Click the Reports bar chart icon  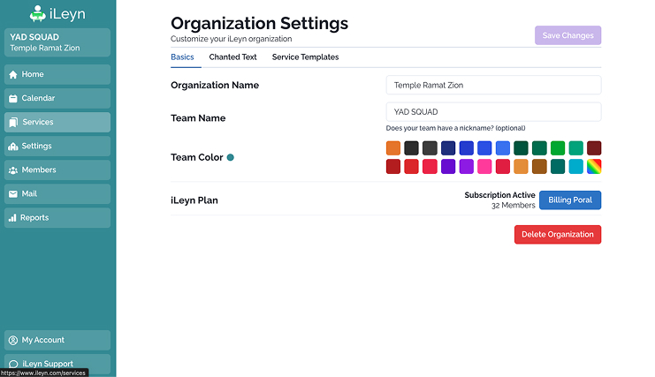pyautogui.click(x=12, y=218)
